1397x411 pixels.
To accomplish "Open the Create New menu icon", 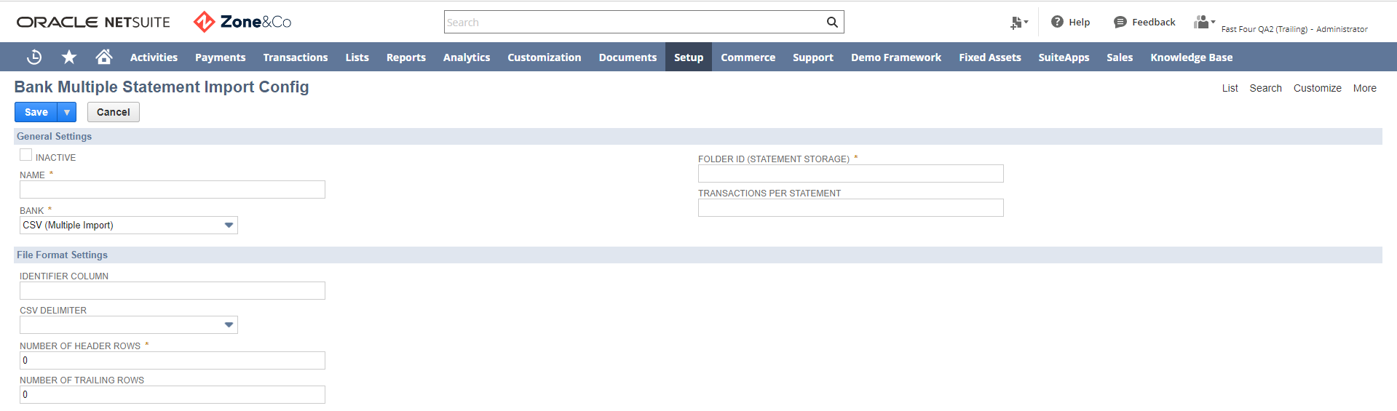I will (1019, 23).
